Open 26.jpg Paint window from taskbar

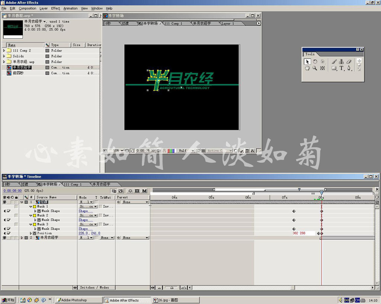176,300
